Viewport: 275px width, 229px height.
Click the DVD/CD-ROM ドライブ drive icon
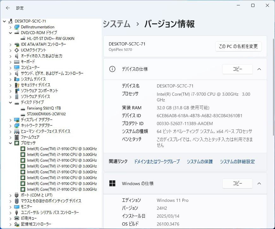[17, 33]
